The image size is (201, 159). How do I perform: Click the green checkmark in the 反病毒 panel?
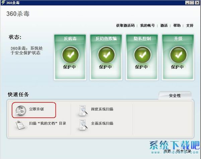click(70, 55)
